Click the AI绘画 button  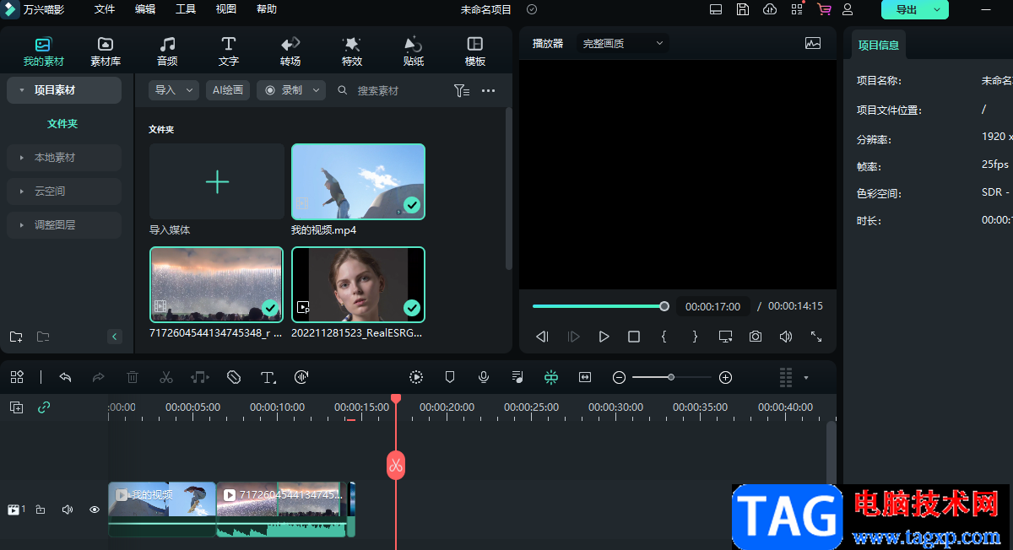(x=228, y=90)
